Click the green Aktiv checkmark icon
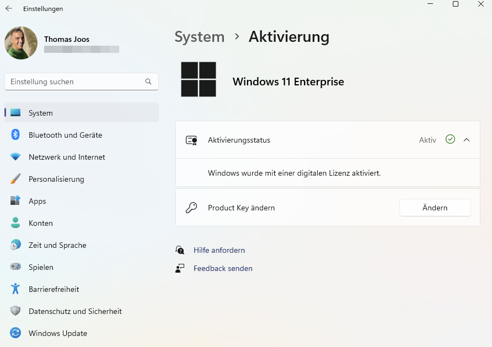The width and height of the screenshot is (492, 347). click(x=450, y=140)
